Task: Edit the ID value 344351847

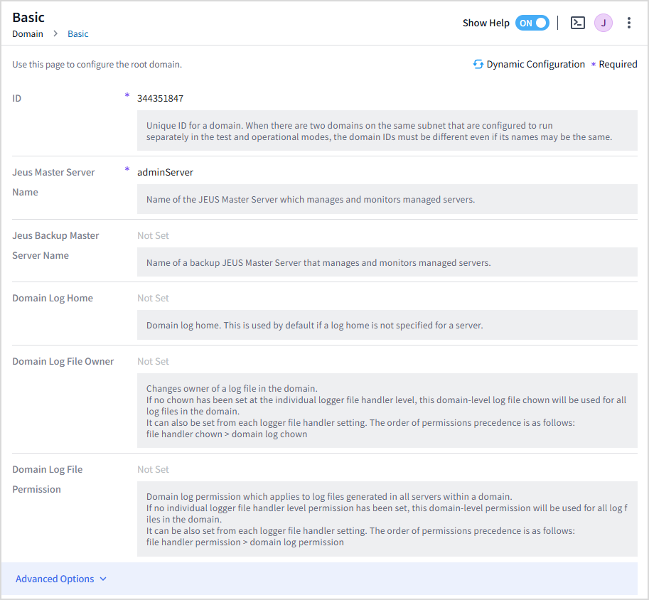Action: click(160, 99)
